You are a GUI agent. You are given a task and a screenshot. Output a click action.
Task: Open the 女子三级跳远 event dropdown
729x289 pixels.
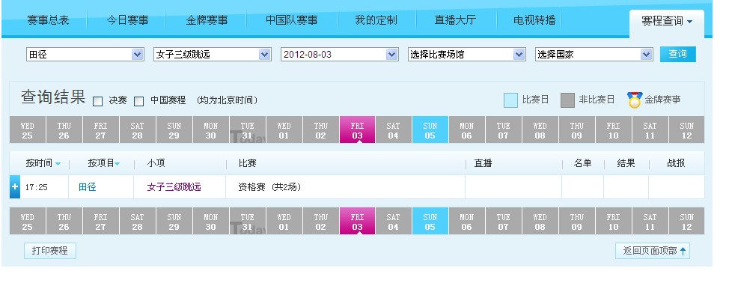(x=213, y=55)
